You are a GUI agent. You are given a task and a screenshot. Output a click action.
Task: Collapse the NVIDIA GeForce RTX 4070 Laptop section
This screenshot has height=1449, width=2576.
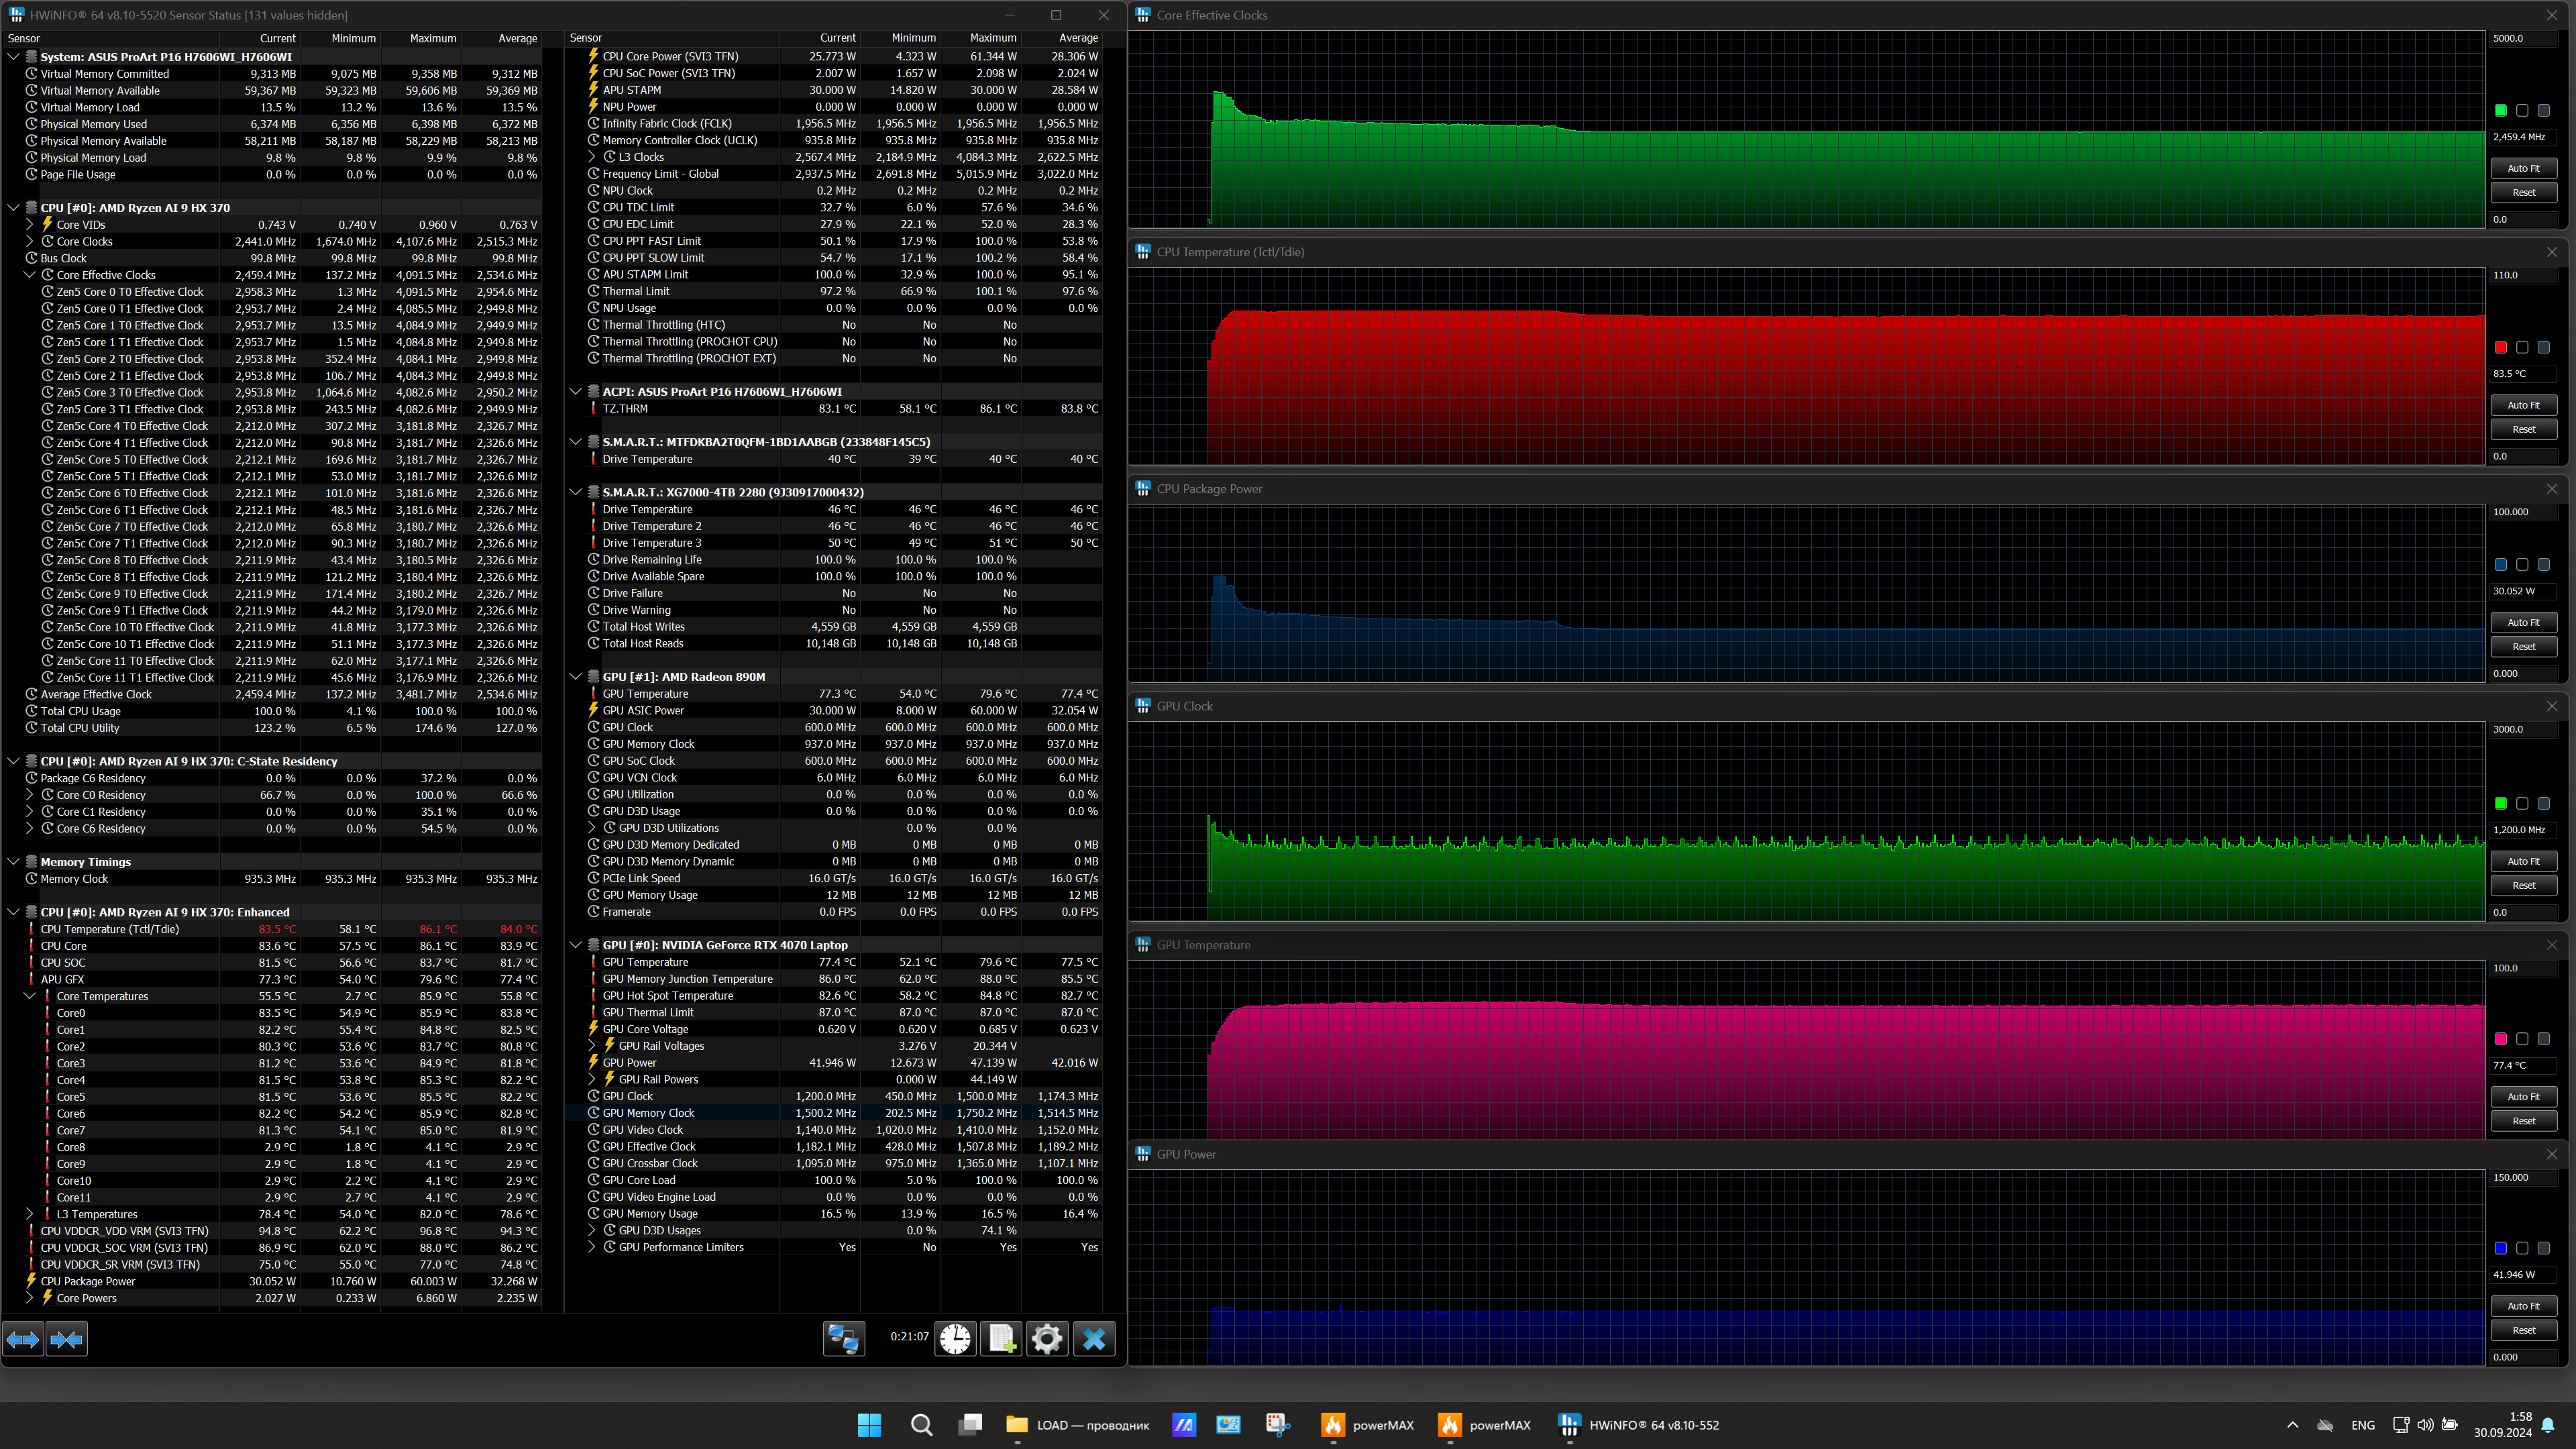(x=576, y=945)
